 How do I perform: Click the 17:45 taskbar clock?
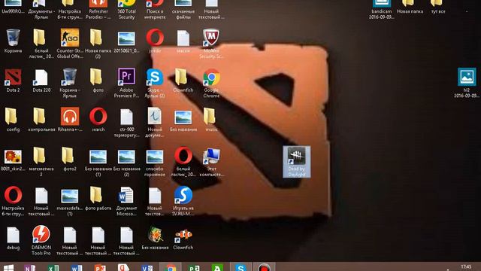tap(466, 267)
